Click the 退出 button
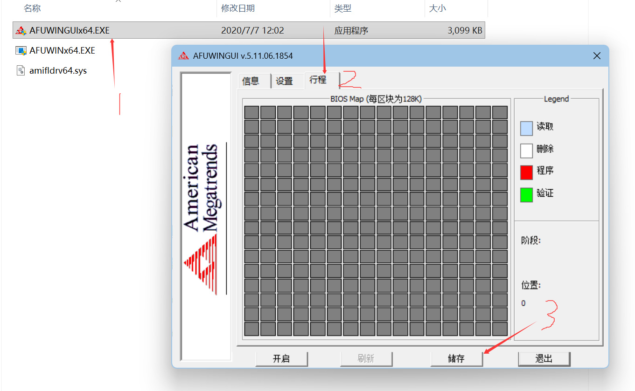 tap(544, 358)
